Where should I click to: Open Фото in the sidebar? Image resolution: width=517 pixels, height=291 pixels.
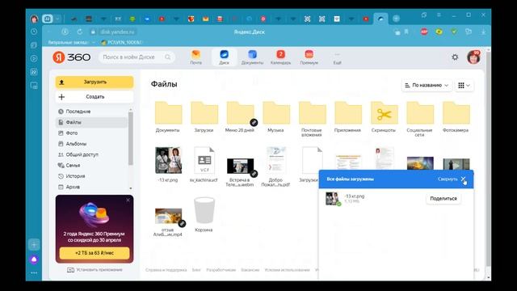click(x=72, y=133)
